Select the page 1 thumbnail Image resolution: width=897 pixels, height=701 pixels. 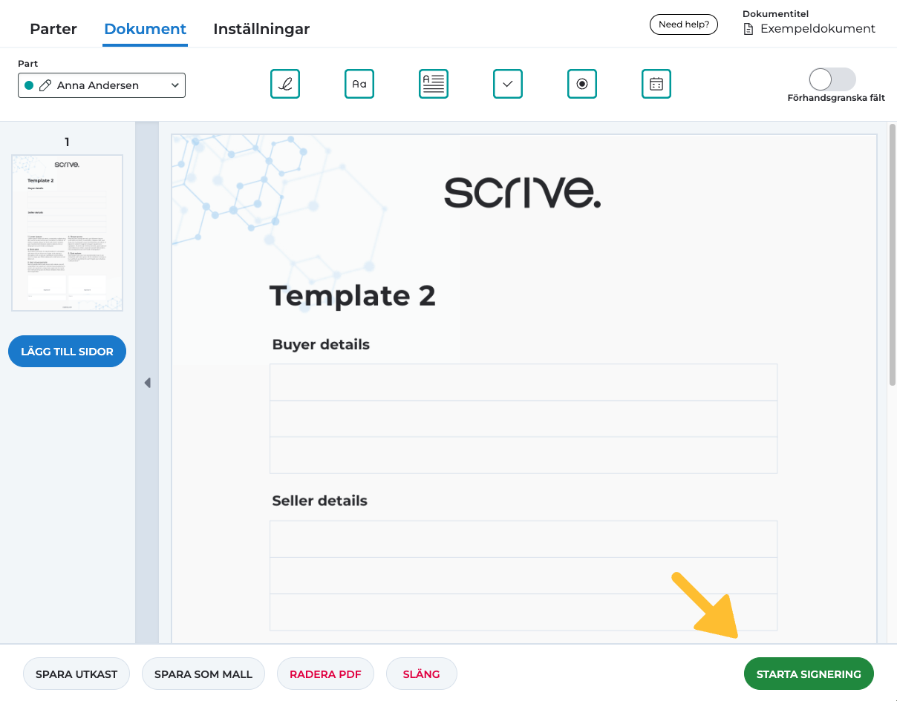[x=67, y=232]
